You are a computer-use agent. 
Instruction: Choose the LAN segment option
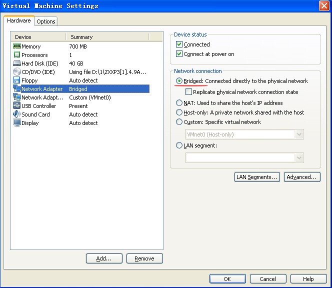click(x=179, y=145)
